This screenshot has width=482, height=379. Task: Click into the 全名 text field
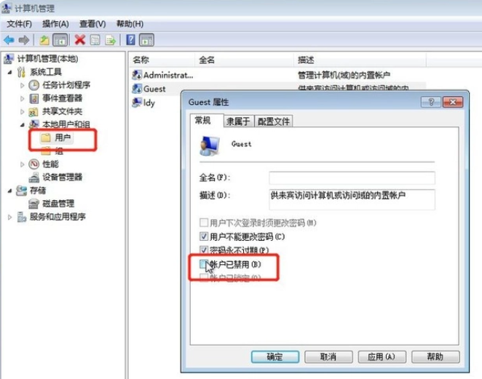click(x=352, y=177)
